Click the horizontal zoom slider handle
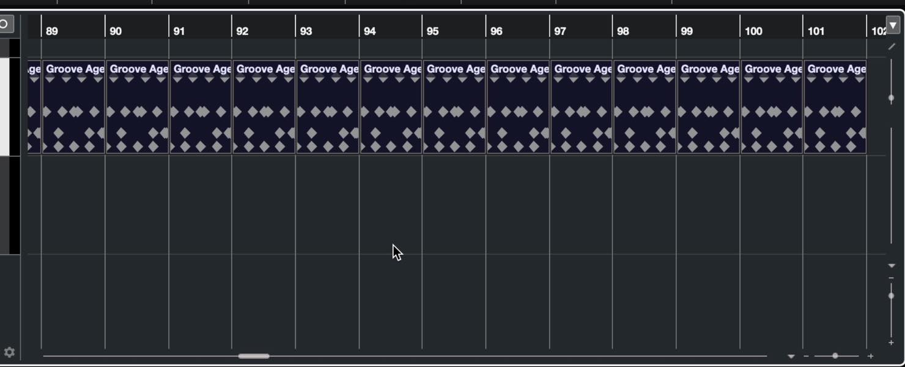The height and width of the screenshot is (367, 905). coord(835,356)
